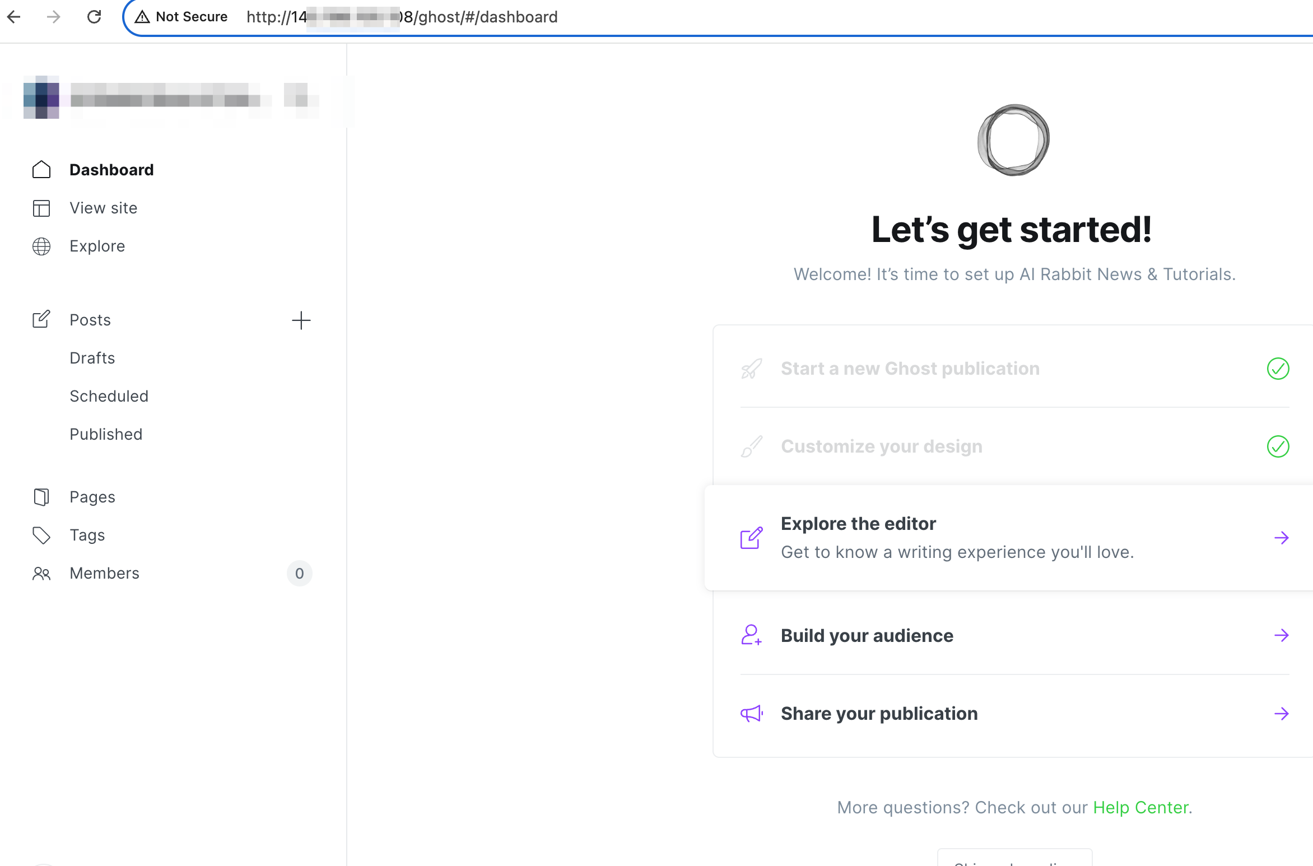Click the Dashboard home icon
The image size is (1313, 866).
41,170
